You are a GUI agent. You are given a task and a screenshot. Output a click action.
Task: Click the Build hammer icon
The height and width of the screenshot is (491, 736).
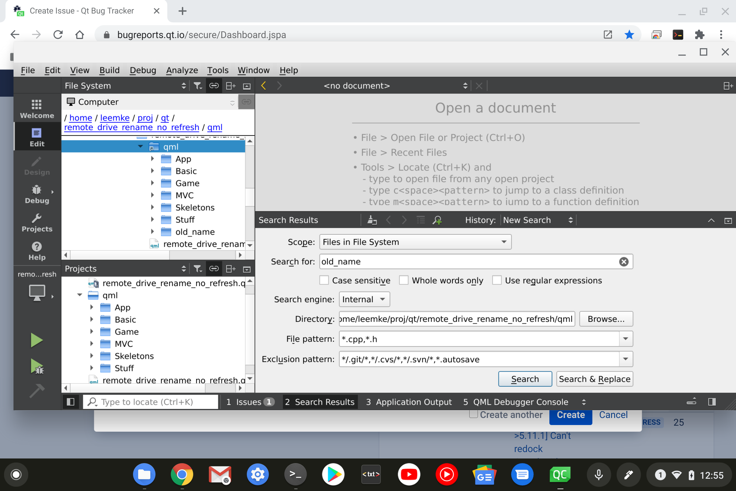click(x=37, y=391)
